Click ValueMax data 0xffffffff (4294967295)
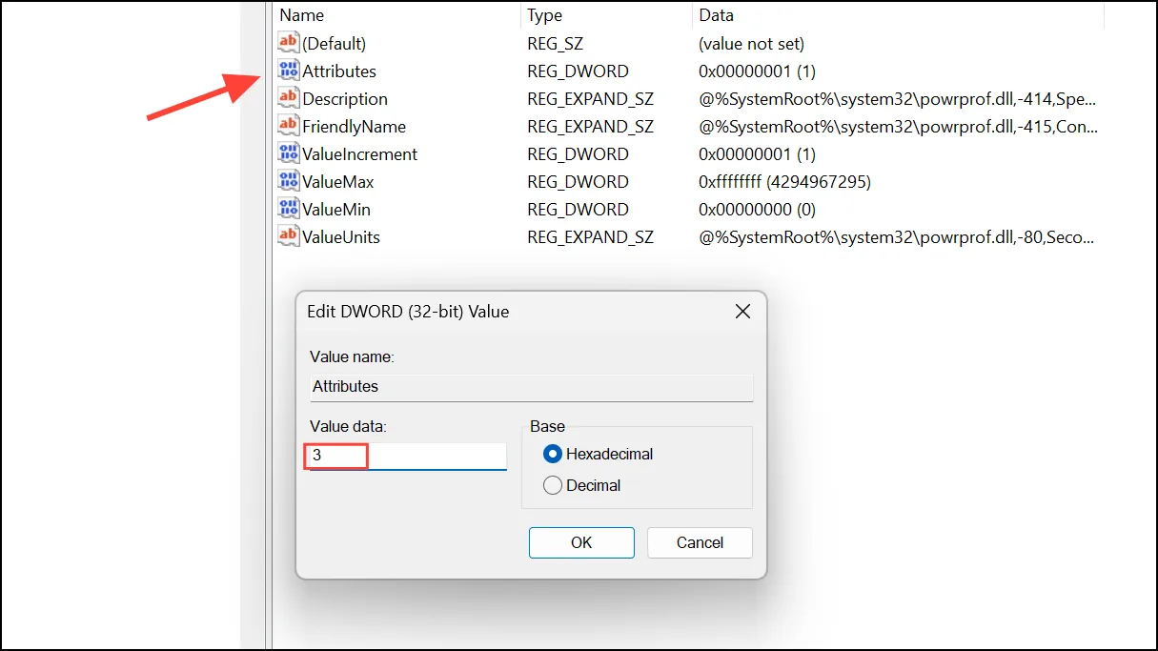1158x651 pixels. [784, 181]
